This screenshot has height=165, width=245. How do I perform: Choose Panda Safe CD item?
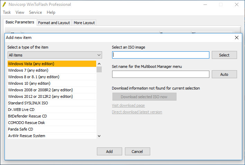click(52, 129)
